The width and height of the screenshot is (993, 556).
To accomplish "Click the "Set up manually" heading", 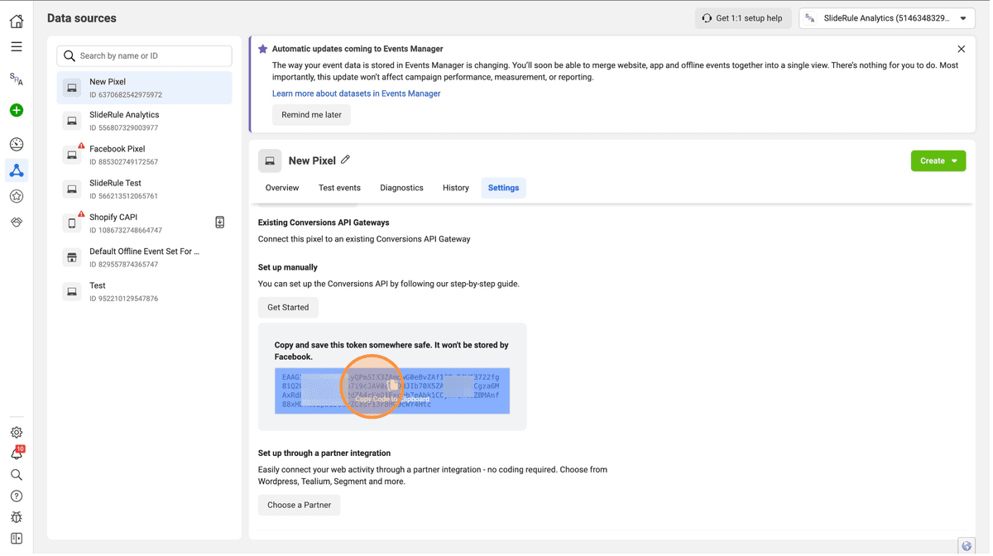I will [288, 268].
